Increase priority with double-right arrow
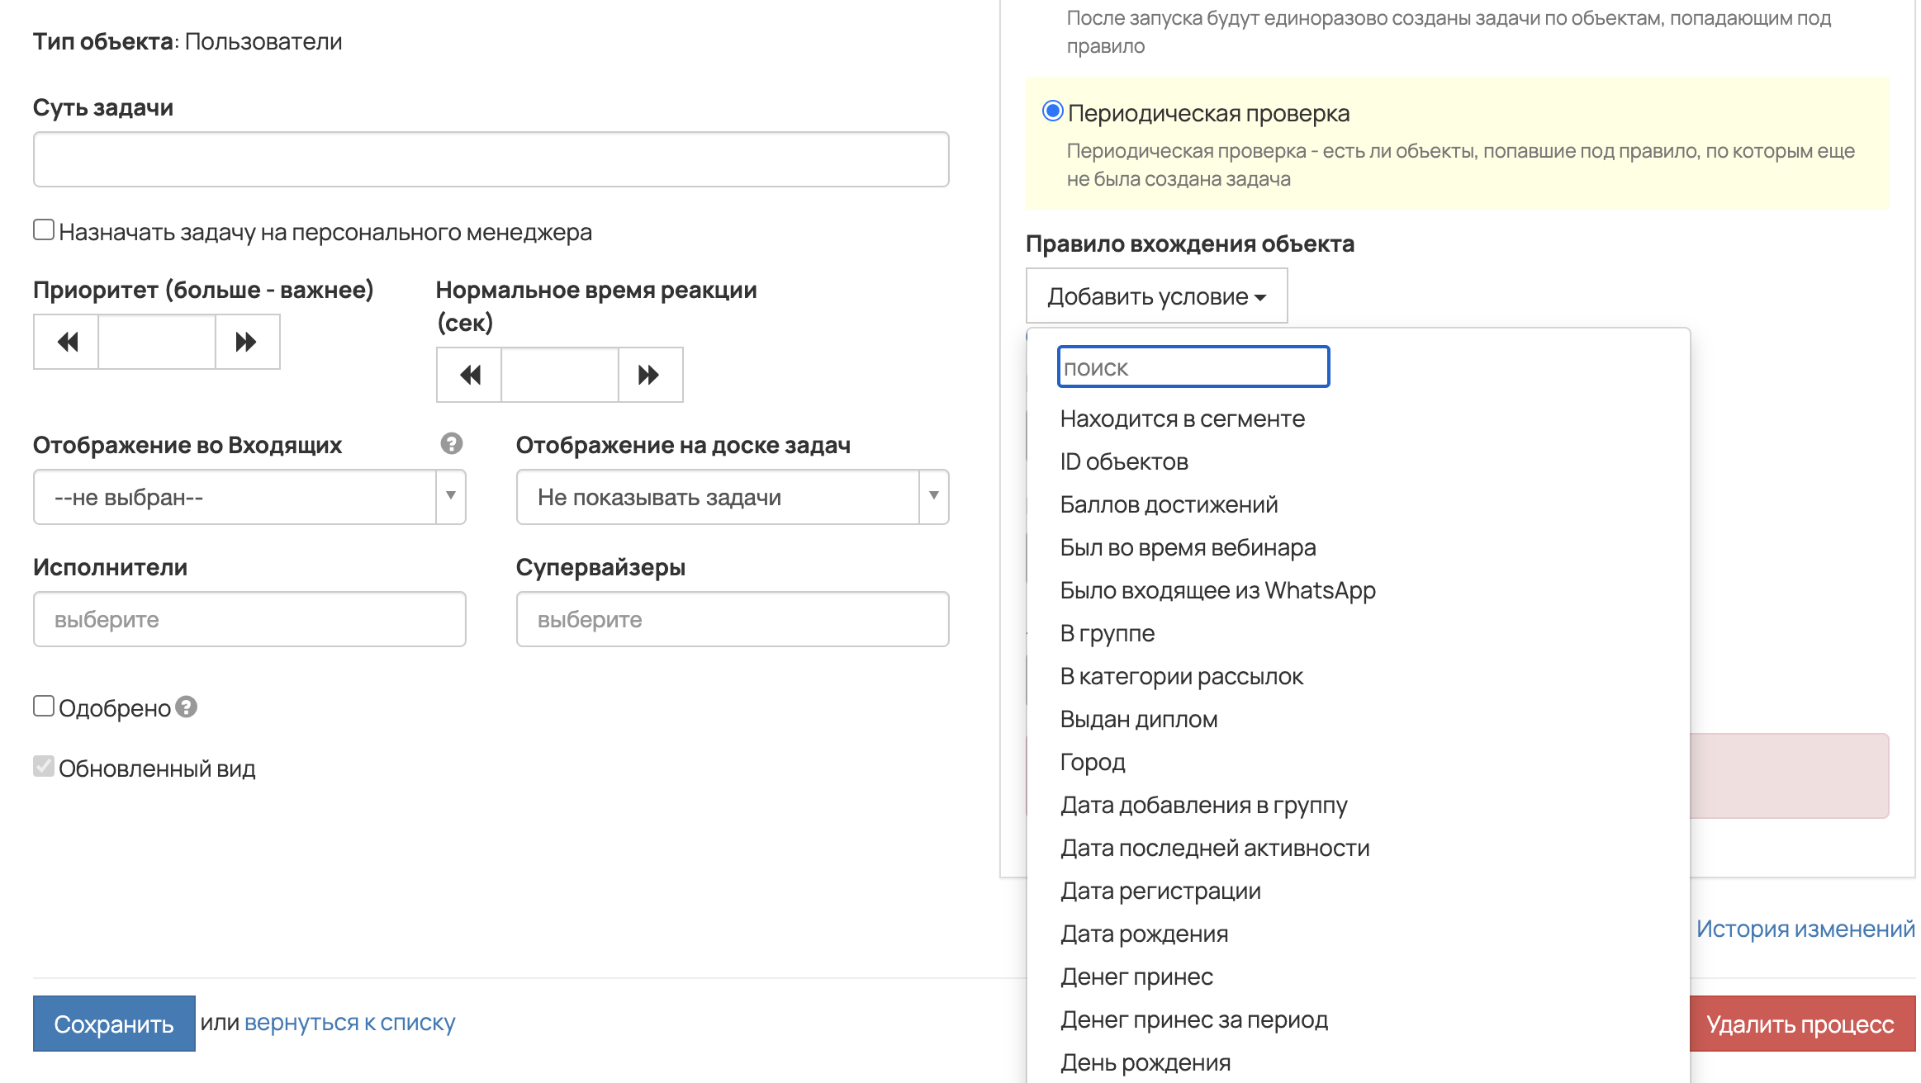1921x1083 pixels. [246, 342]
